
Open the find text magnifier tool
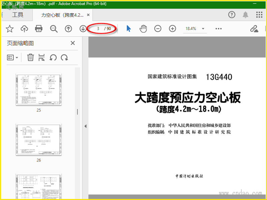point(54,29)
